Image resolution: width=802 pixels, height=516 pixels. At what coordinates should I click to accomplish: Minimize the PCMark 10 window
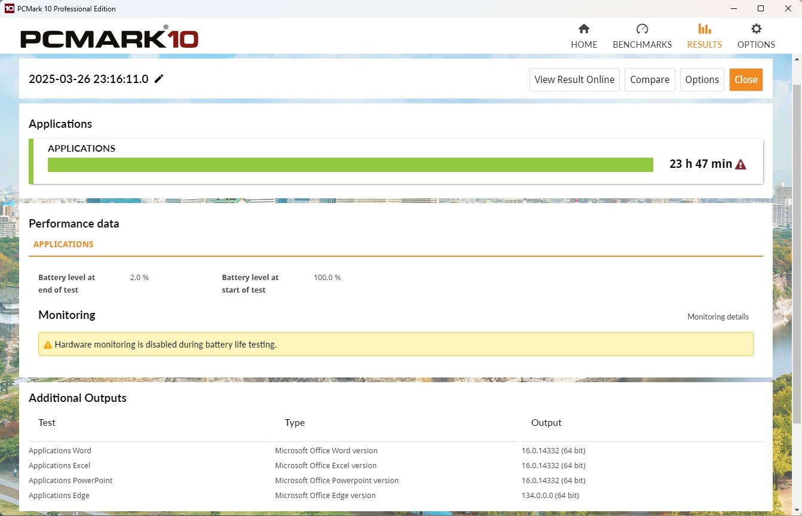[733, 8]
